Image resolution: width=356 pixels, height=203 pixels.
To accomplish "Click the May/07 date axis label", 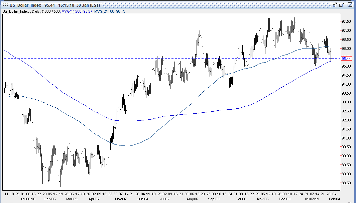I will coord(121,199).
